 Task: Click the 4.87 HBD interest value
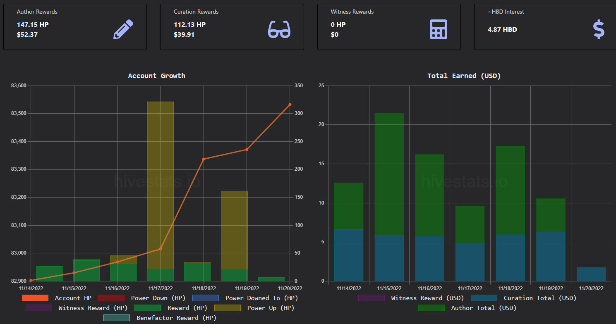point(503,29)
